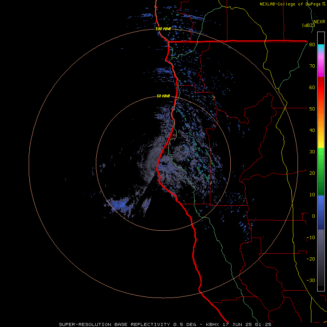
Task: Click the '[dBZ]' legend unit label
Action: point(308,25)
